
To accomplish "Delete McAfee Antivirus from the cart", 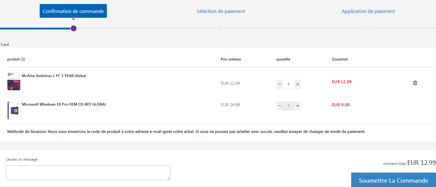I will 415,83.
